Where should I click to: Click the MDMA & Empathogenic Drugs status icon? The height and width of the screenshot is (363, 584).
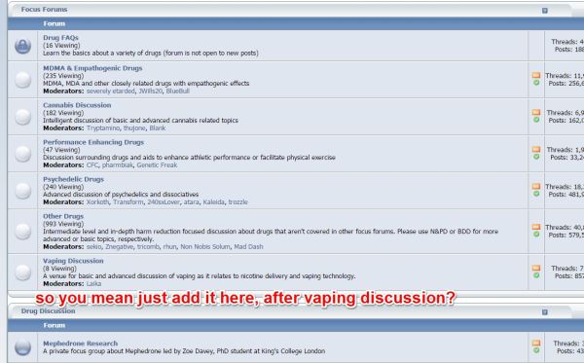coord(22,80)
